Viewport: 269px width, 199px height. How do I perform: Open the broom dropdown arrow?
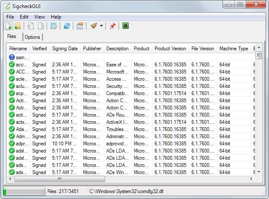coord(101,26)
